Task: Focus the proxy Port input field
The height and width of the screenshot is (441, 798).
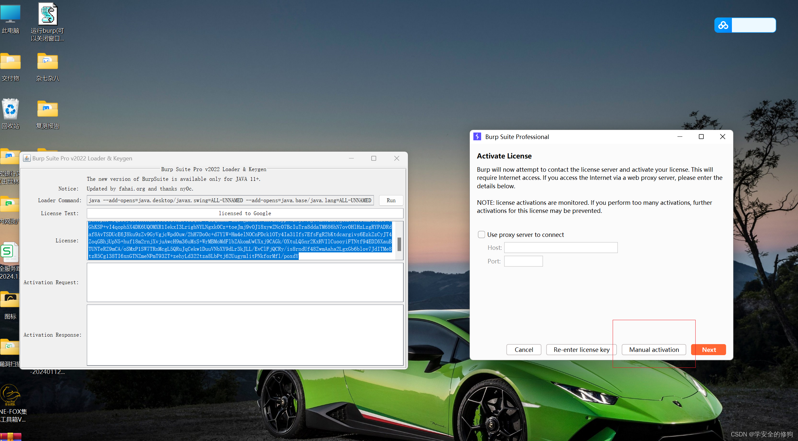Action: click(x=523, y=261)
